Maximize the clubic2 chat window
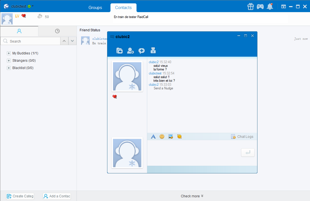310x201 pixels. 246,36
